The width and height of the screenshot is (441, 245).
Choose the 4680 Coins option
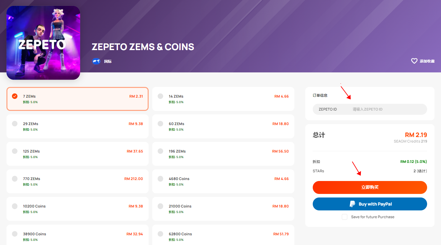click(223, 181)
